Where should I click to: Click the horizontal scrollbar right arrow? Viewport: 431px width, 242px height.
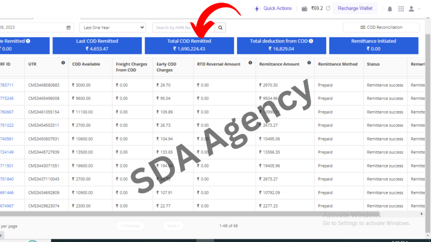click(x=422, y=214)
